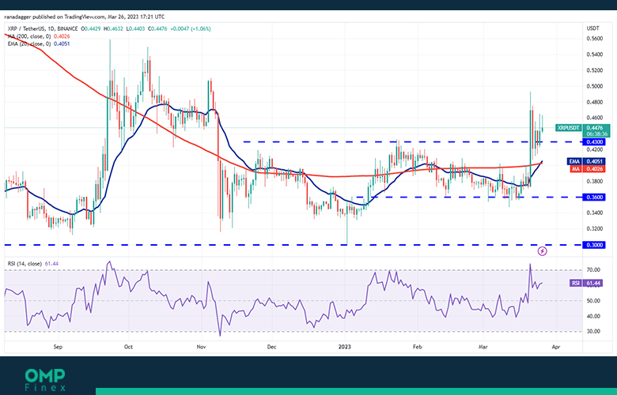Click the 2023 label on time axis
This screenshot has width=617, height=395.
pos(345,347)
